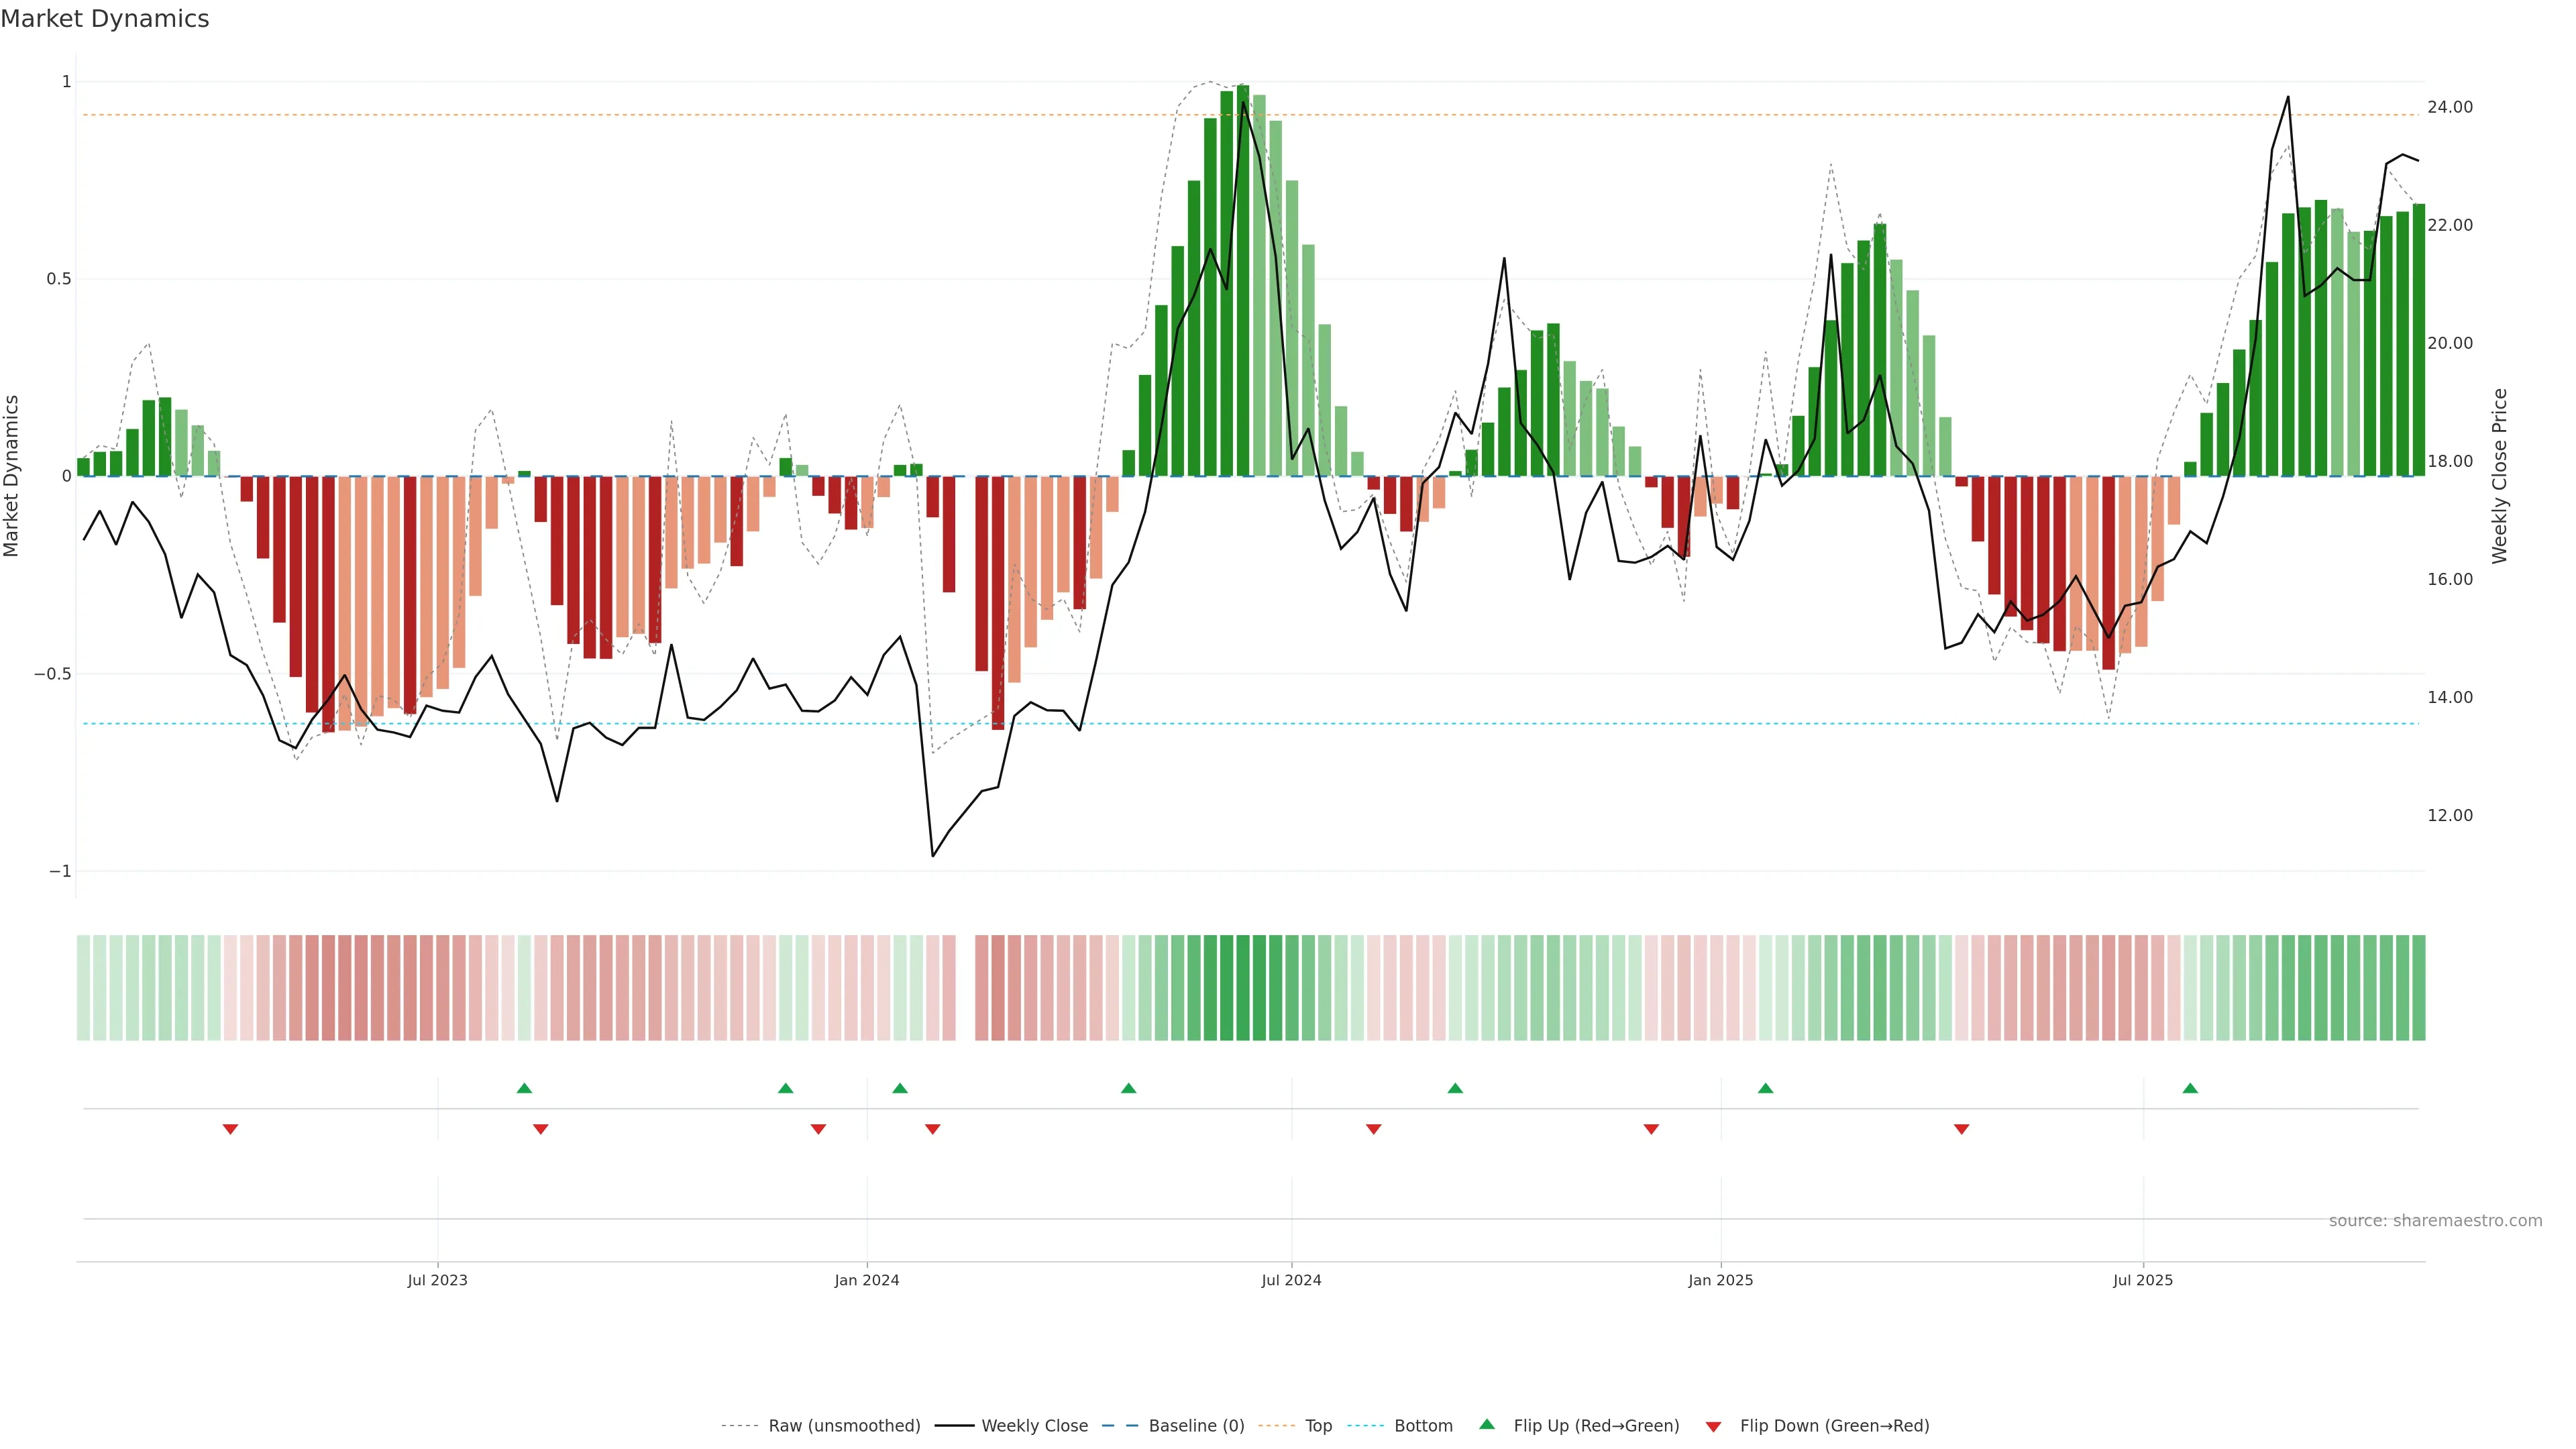The image size is (2576, 1449).
Task: Toggle the Weekly Close legend entry
Action: tap(1034, 1426)
